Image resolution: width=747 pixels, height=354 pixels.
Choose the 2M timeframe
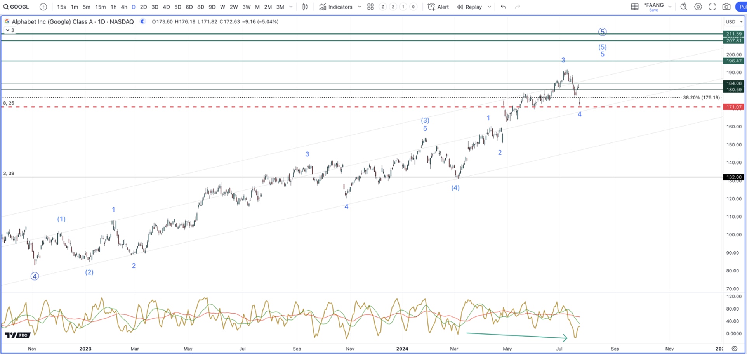pos(268,7)
